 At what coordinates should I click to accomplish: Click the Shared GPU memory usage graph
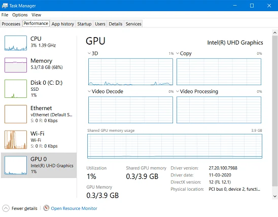point(175,146)
